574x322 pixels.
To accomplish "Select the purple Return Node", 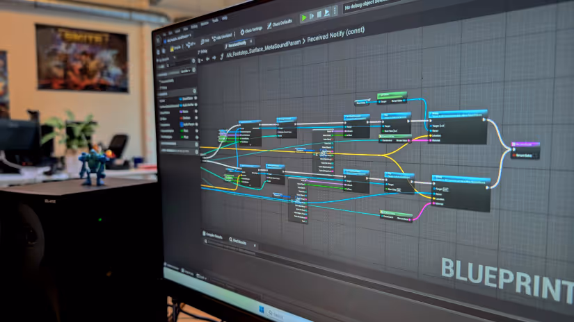I will point(525,150).
